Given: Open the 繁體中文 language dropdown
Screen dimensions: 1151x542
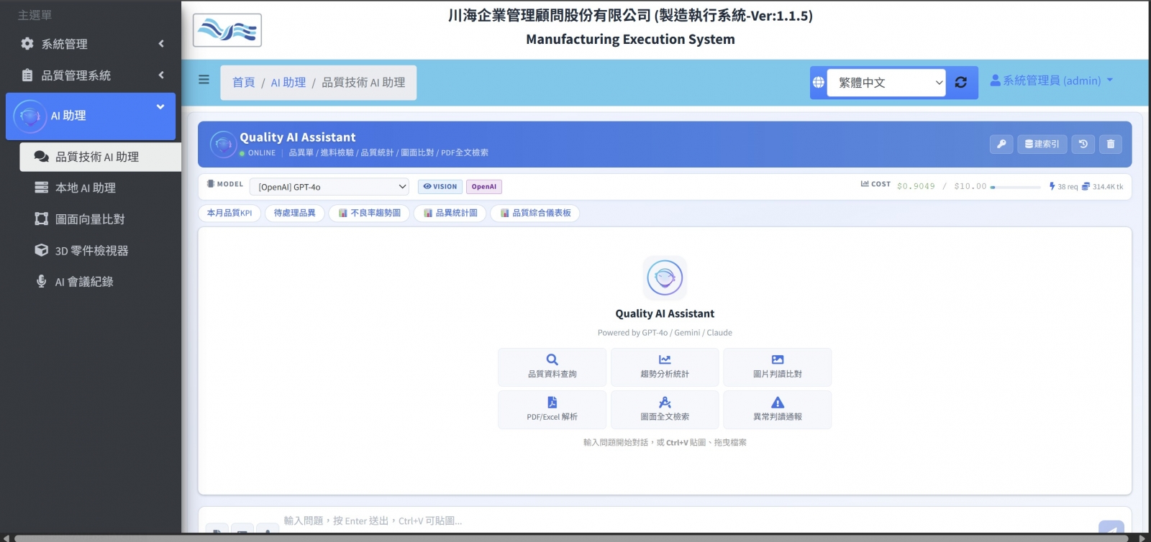Looking at the screenshot, I should point(886,83).
